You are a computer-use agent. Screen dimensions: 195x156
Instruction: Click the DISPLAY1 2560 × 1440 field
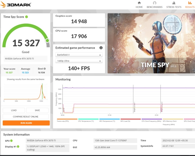click(48, 148)
